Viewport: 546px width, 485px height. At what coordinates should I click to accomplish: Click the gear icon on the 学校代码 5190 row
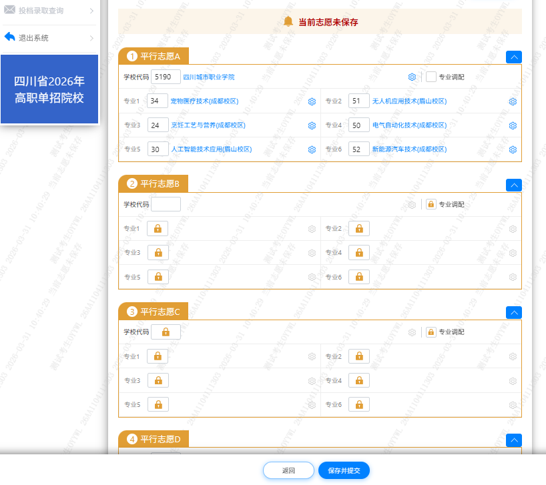413,77
